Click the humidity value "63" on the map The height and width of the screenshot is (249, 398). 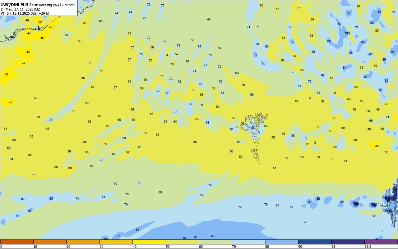(237, 73)
